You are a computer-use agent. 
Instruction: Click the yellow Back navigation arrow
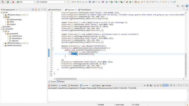pos(163,2)
